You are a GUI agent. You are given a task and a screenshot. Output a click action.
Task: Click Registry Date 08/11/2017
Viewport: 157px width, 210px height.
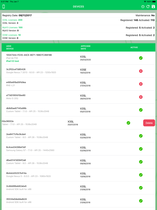[17, 15]
